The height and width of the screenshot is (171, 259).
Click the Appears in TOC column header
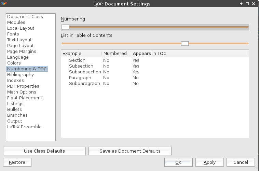coord(190,54)
